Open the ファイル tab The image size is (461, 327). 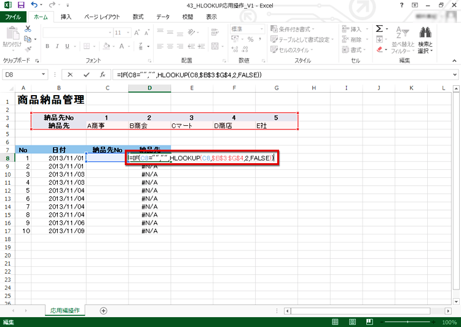coord(13,17)
